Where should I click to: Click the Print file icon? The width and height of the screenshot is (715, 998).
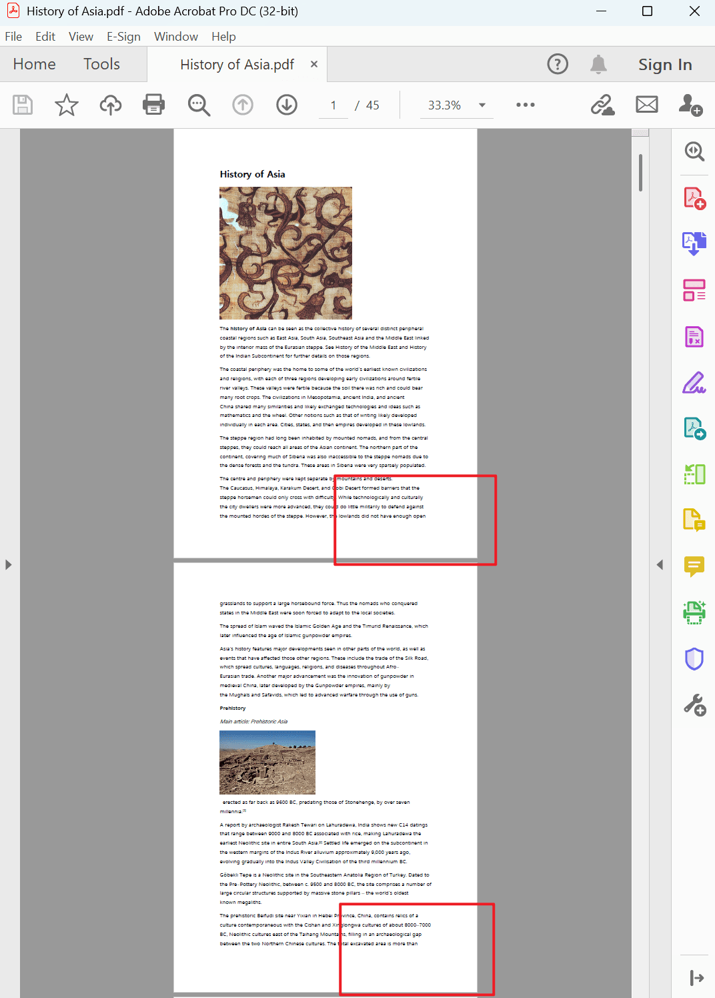[x=153, y=105]
